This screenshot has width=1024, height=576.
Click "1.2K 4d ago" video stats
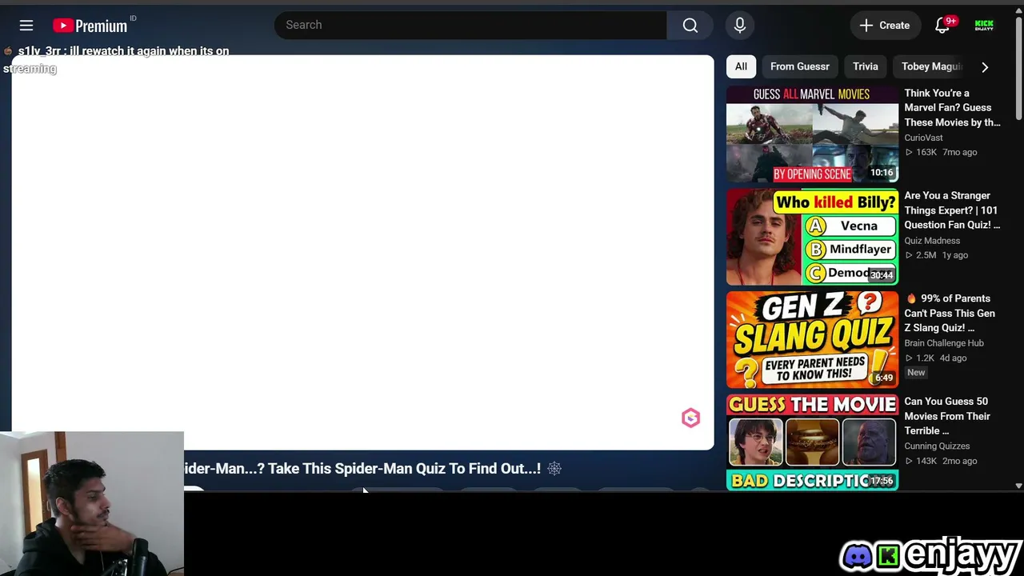click(x=935, y=358)
